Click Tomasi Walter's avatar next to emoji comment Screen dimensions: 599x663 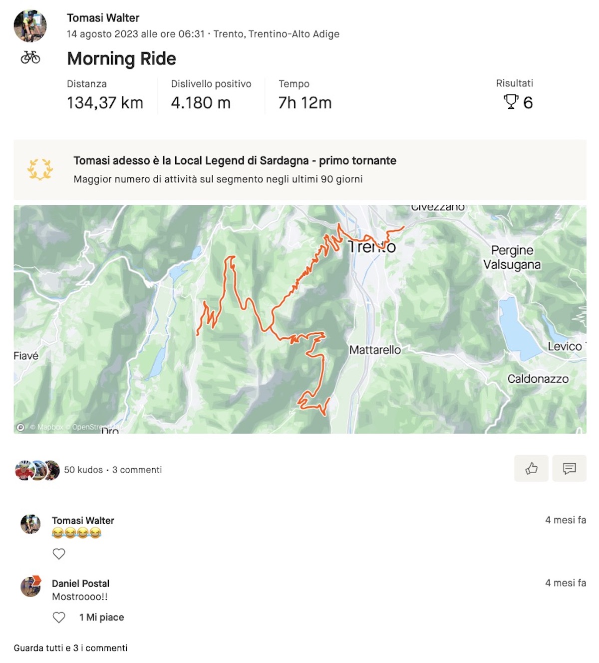point(30,524)
